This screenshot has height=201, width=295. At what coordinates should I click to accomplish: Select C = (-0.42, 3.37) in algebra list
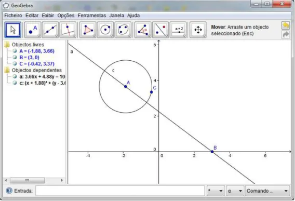(x=37, y=64)
